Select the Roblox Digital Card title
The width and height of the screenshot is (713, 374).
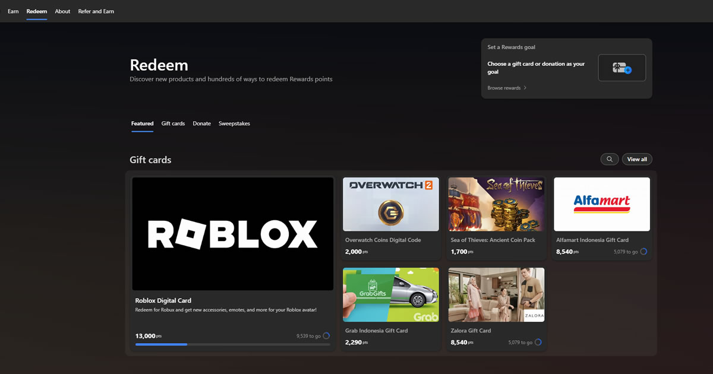point(163,300)
